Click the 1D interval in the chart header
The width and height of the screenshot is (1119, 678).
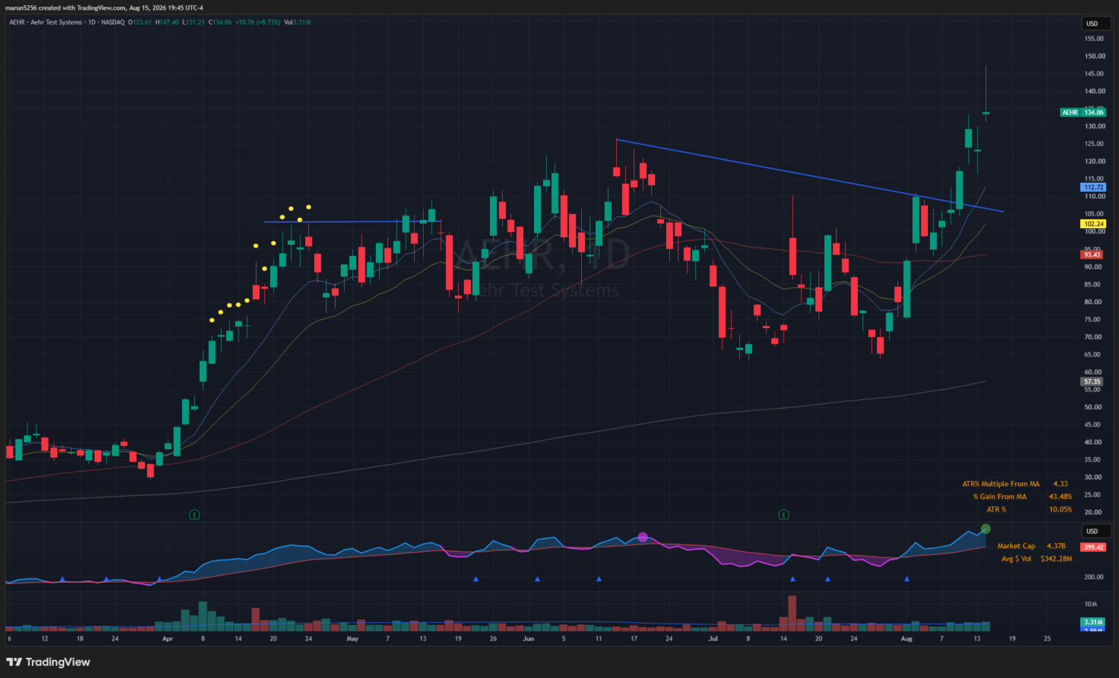[92, 22]
